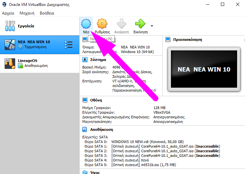Viewport: 245px width, 174px height.
Task: Click the Θύρα SATA 1 CorePure64 entry
Action: click(166, 146)
